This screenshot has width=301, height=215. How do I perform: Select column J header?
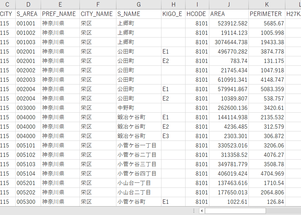point(229,5)
